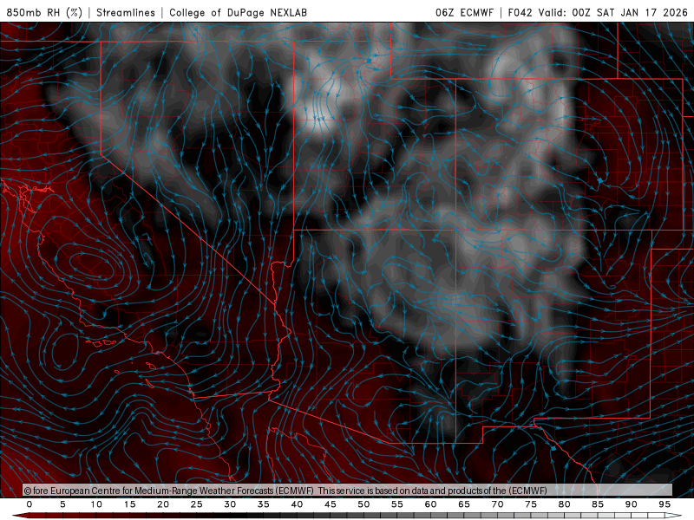Screen dimensions: 694x520
Task: Select the "10" value on the RH scale
Action: (96, 504)
